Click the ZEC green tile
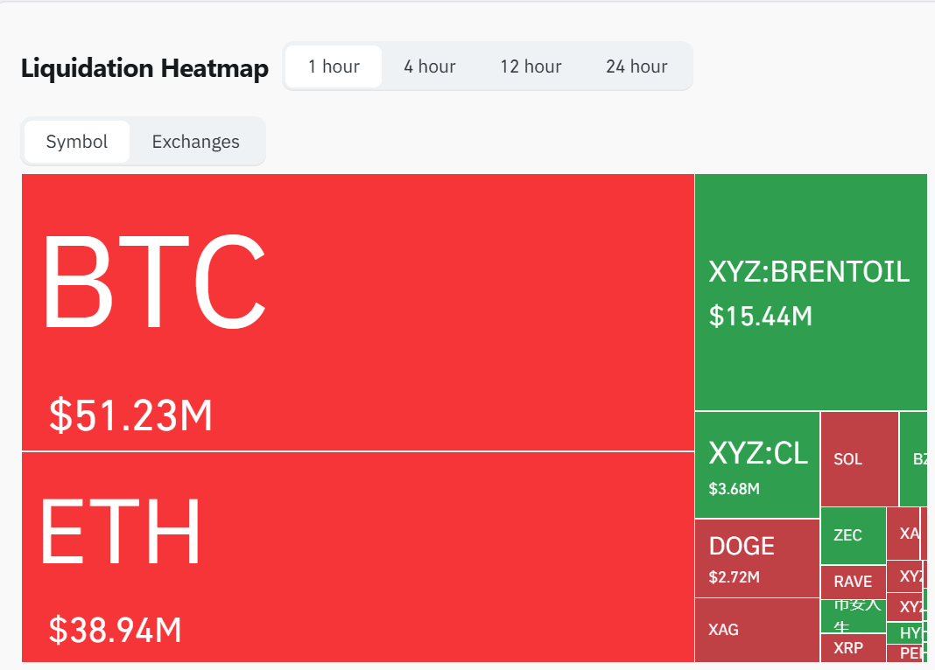 (x=852, y=534)
